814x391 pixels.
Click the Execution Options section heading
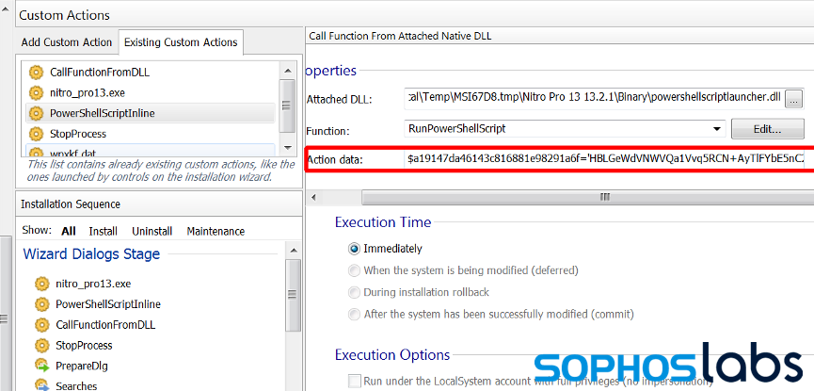tap(392, 355)
